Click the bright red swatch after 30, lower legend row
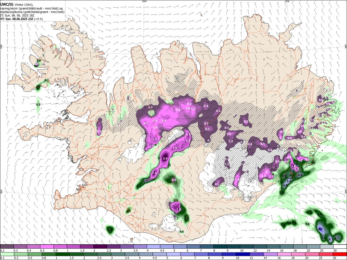Viewport: 347px width, 260px height. point(340,254)
